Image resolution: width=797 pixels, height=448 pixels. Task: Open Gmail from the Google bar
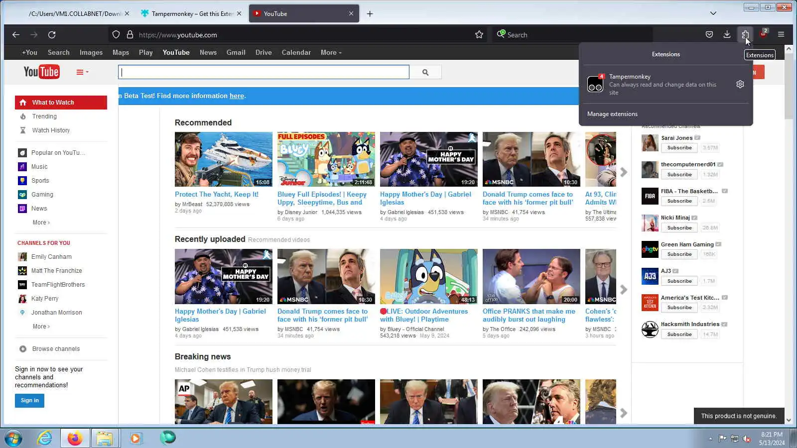coord(236,52)
